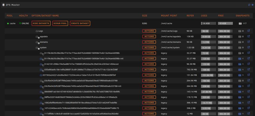This screenshot has height=116, width=255.
Task: Open external link icon for Logs dataset
Action: pyautogui.click(x=248, y=31)
